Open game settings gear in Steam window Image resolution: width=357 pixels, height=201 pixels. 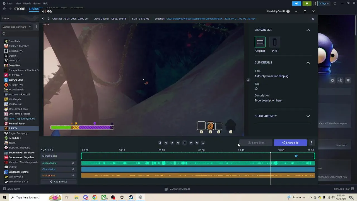point(332,80)
